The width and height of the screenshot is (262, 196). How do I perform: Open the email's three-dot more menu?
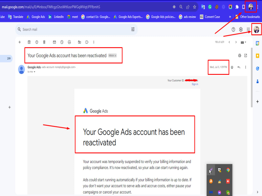tap(245, 67)
